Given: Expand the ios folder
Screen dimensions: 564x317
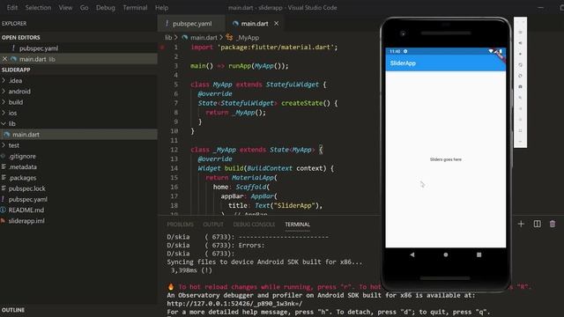Looking at the screenshot, I should pos(4,113).
